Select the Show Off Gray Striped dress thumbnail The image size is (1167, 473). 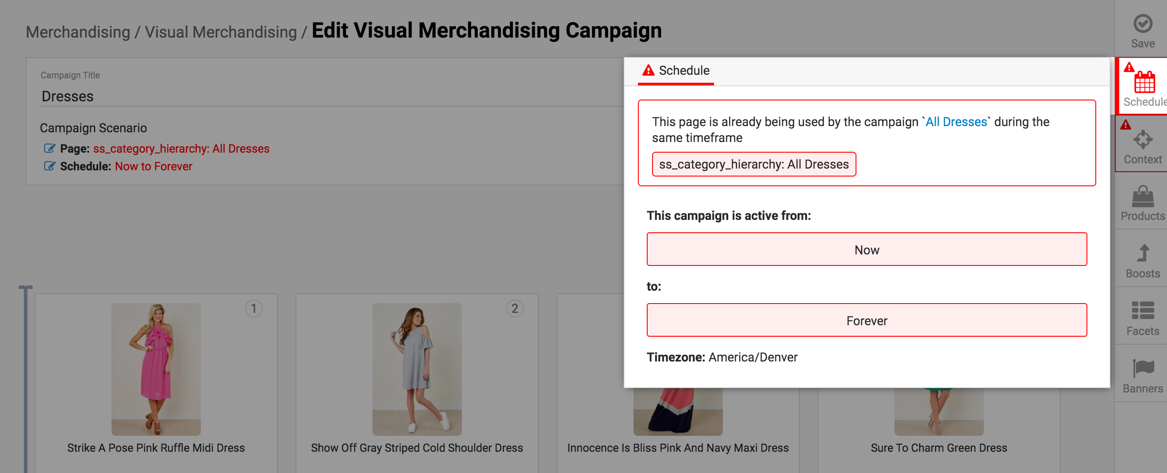[416, 369]
